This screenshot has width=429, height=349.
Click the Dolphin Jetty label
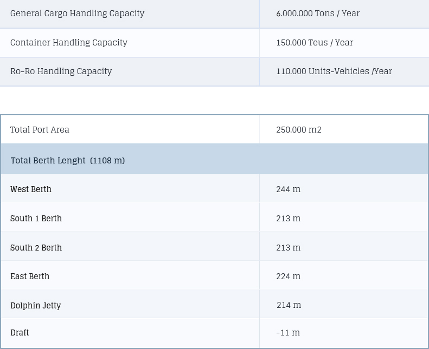(36, 305)
